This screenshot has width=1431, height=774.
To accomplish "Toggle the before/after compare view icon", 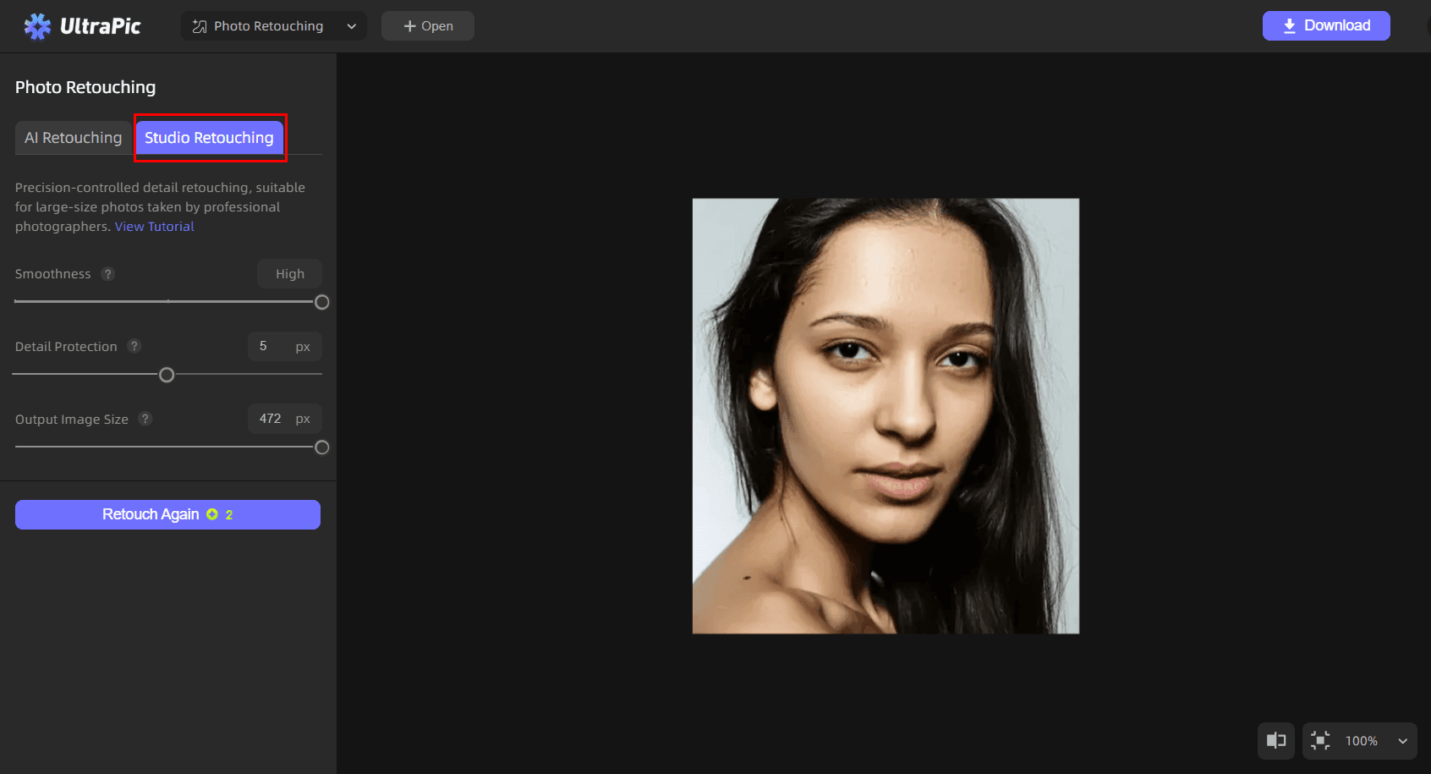I will (x=1275, y=741).
